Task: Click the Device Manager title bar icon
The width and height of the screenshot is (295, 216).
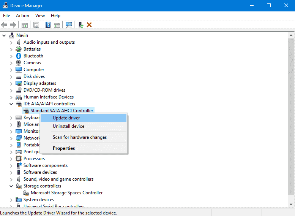Action: tap(5, 5)
